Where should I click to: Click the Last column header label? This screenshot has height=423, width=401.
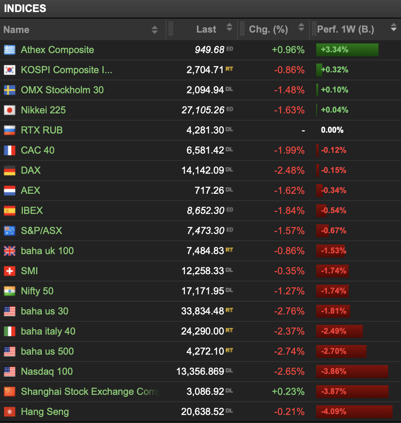(x=206, y=29)
